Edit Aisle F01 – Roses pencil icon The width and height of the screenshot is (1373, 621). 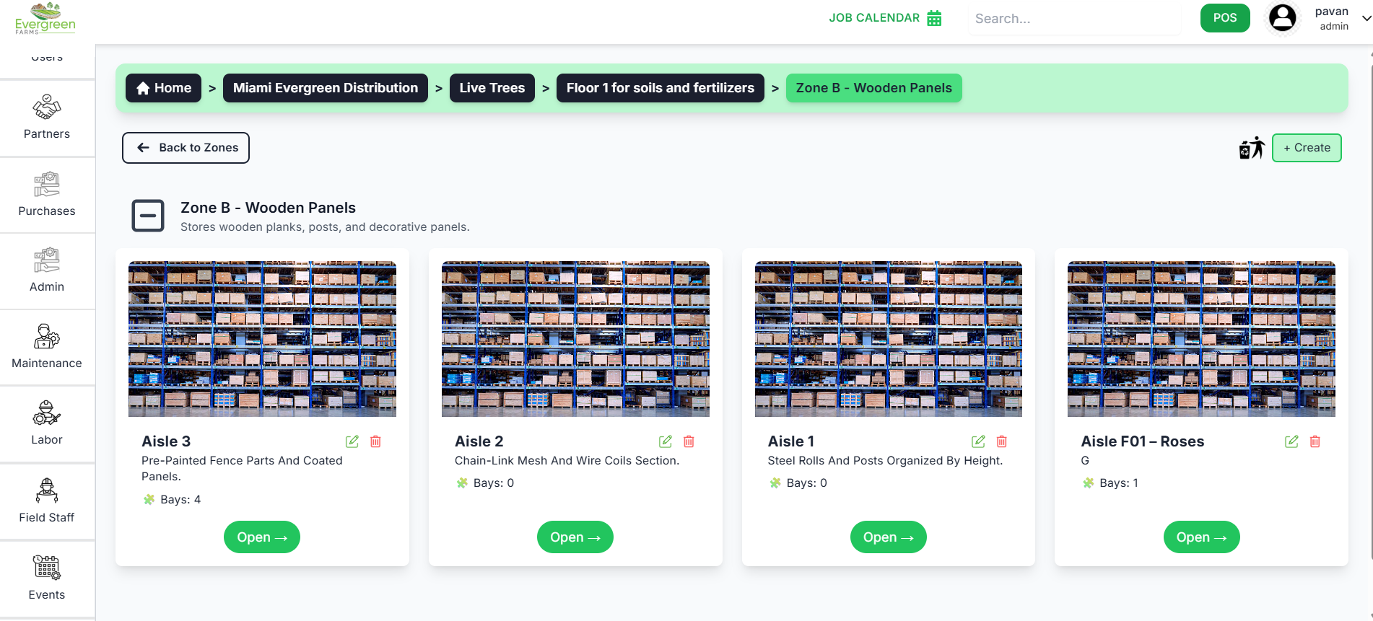(1291, 441)
